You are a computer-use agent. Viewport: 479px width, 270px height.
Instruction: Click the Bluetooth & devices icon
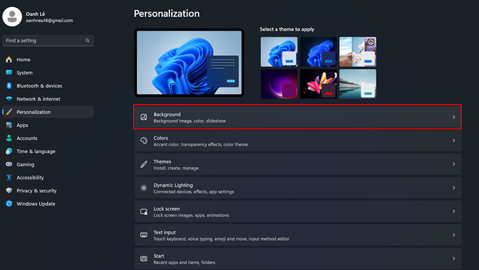coord(9,86)
